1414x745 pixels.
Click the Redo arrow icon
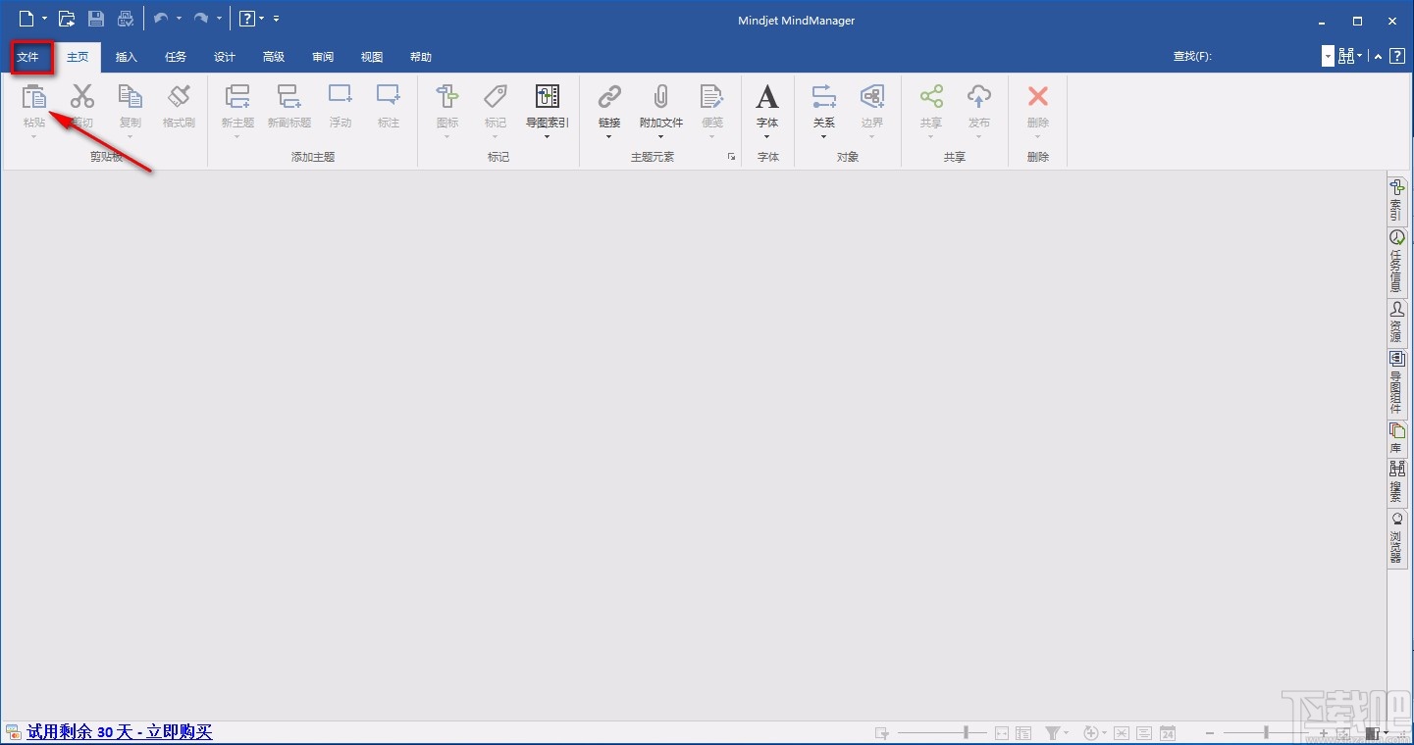coord(201,19)
